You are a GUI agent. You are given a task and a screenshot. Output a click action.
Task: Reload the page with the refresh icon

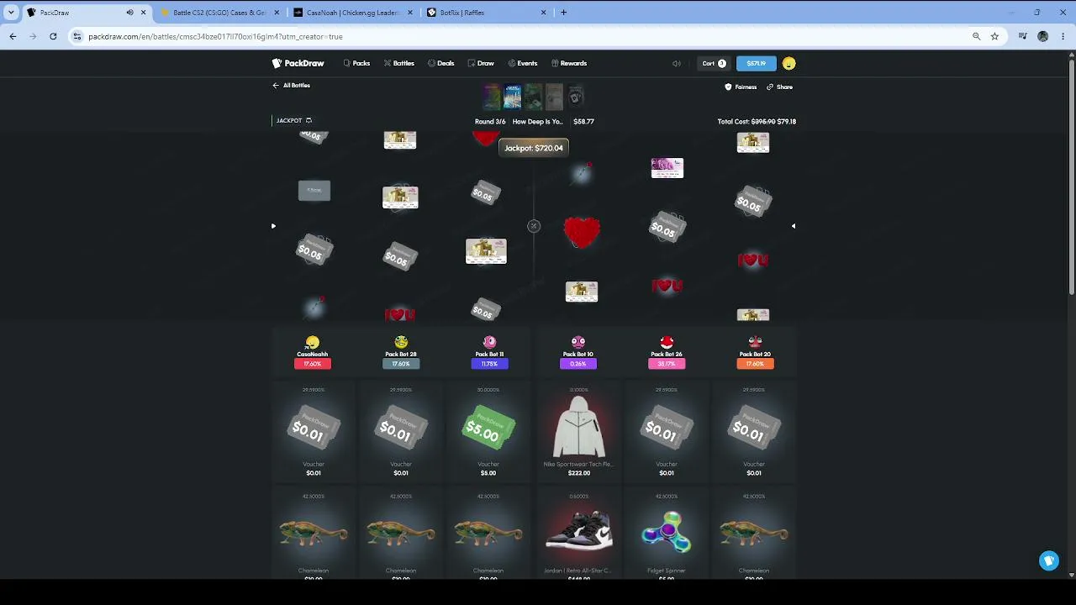[x=53, y=36]
